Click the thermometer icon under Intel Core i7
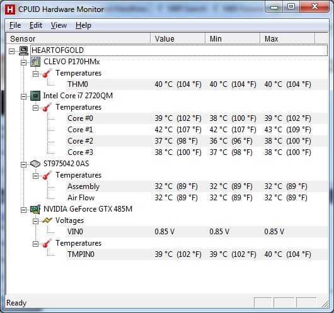The height and width of the screenshot is (313, 334). click(x=47, y=107)
